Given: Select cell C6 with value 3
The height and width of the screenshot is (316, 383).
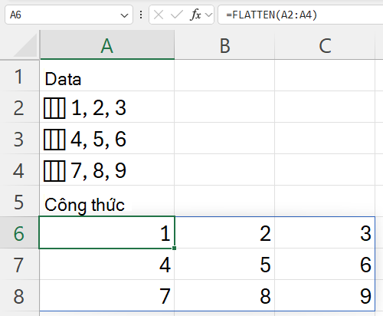Looking at the screenshot, I should (325, 232).
